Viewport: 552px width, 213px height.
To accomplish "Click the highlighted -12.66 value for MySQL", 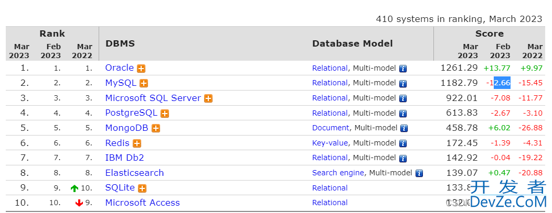I will [498, 83].
